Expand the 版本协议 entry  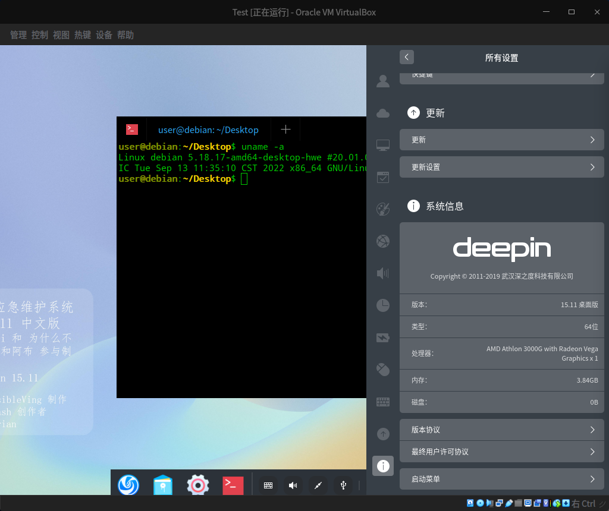(501, 430)
